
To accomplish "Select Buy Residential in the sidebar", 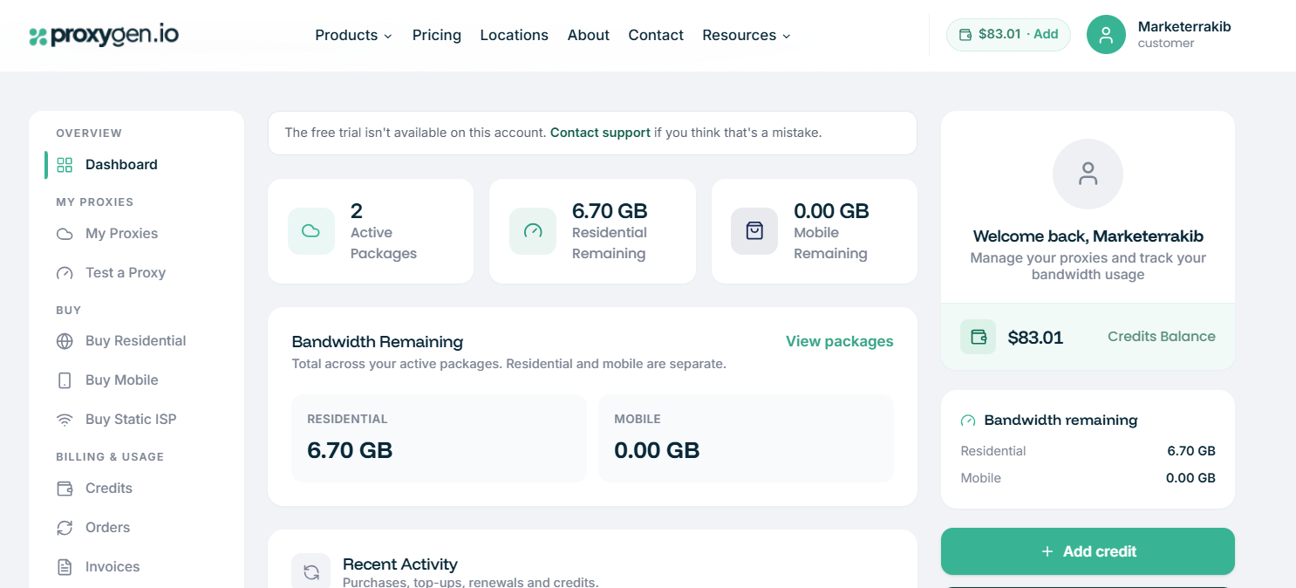I will pyautogui.click(x=136, y=341).
